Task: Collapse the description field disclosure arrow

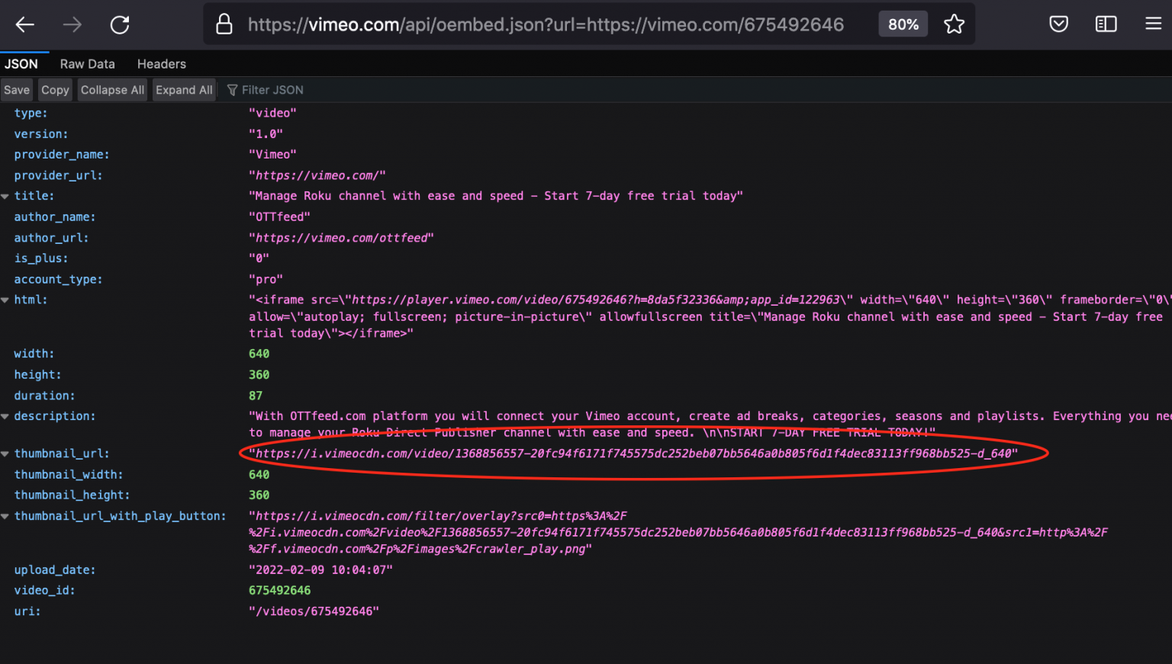Action: [x=5, y=415]
